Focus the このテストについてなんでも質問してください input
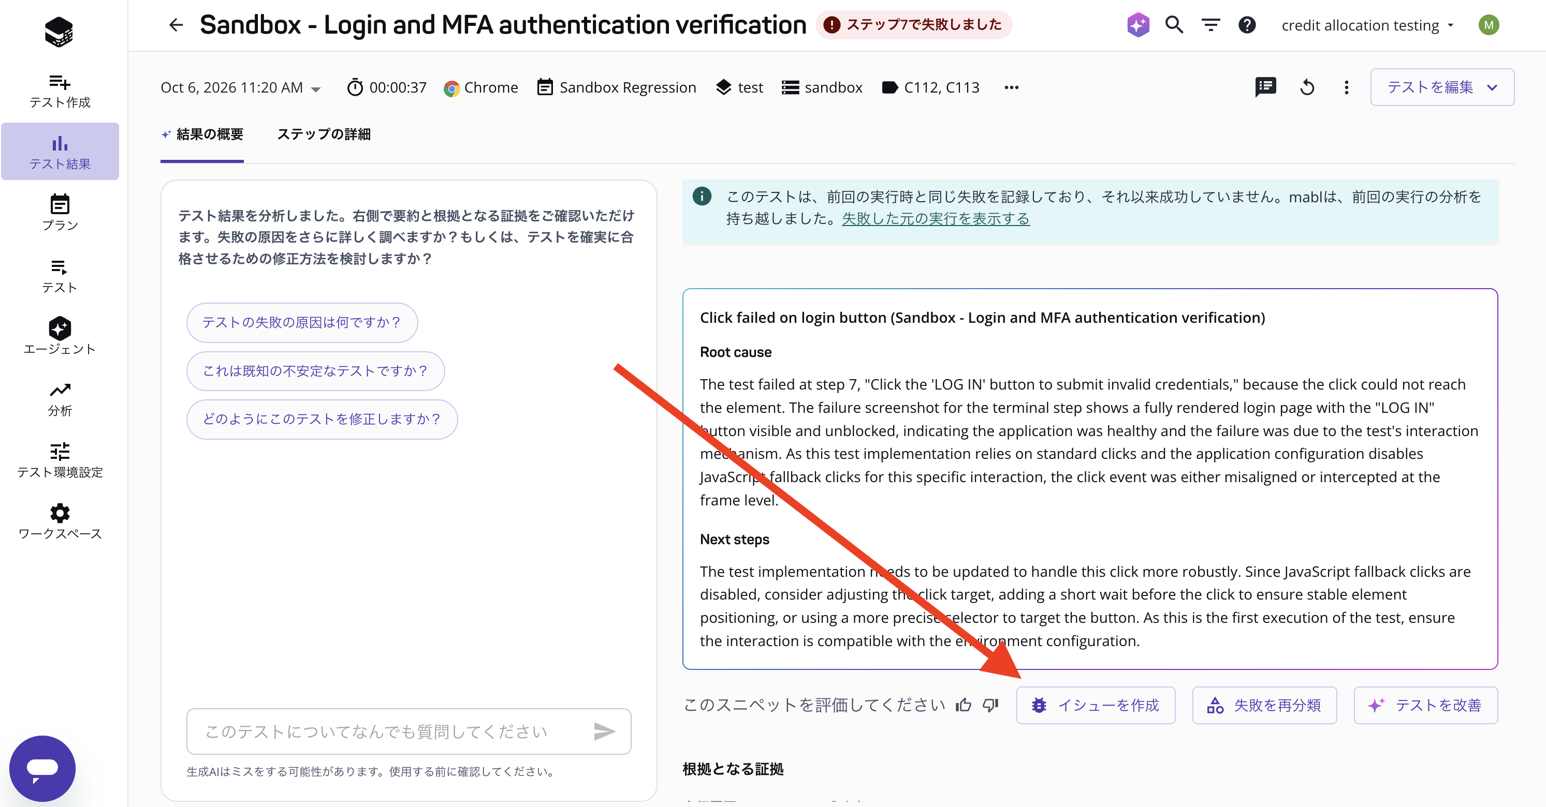1546x807 pixels. click(x=408, y=731)
